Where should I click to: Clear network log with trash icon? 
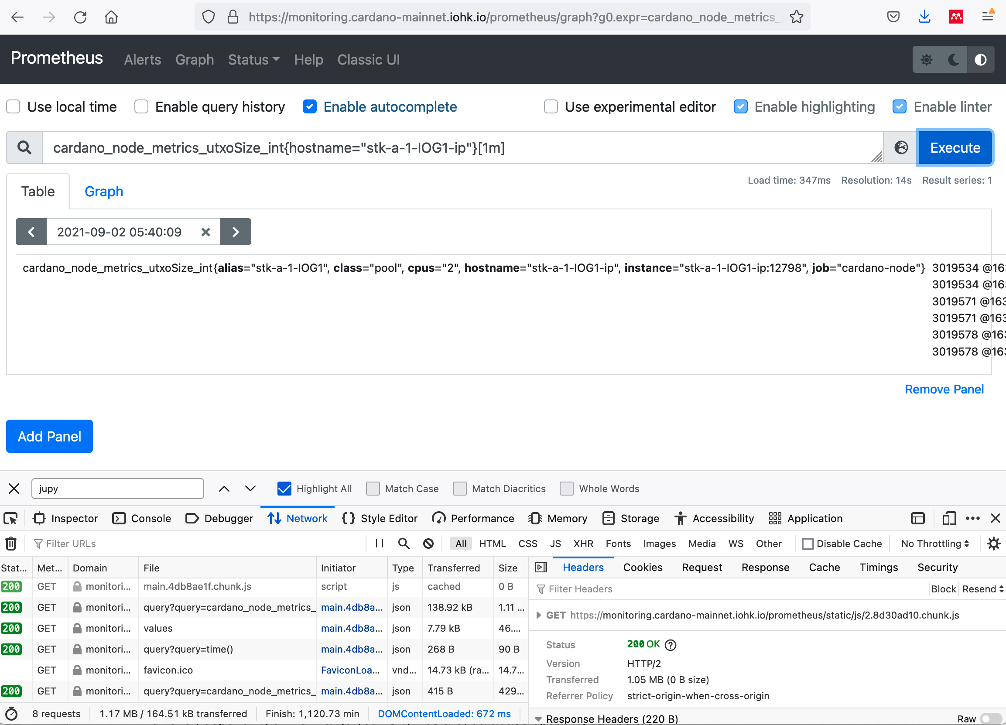(x=10, y=543)
